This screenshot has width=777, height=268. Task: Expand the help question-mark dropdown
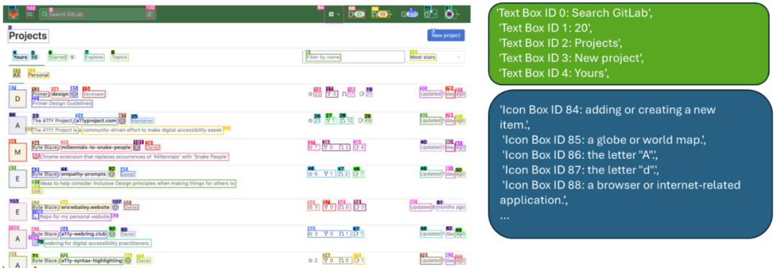pos(431,14)
